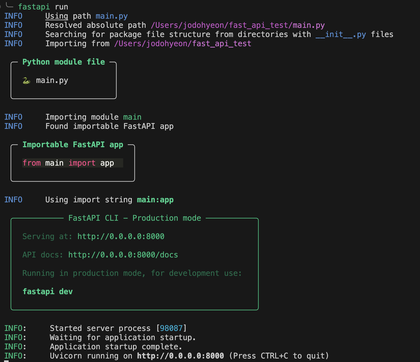
Task: Click the 'Python module file' box title
Action: click(x=64, y=62)
